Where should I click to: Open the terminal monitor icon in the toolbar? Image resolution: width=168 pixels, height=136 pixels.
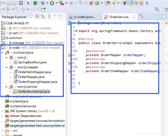(21, 3)
